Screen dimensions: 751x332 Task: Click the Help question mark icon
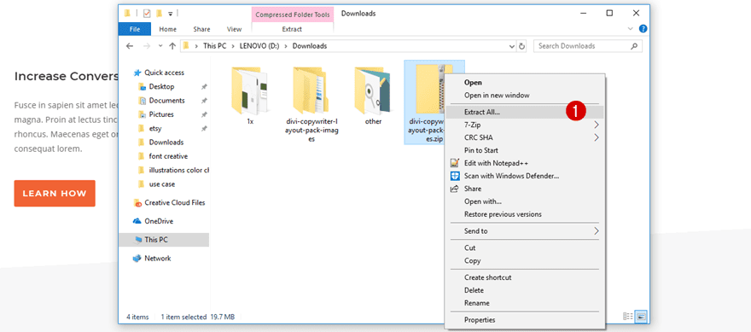point(643,29)
